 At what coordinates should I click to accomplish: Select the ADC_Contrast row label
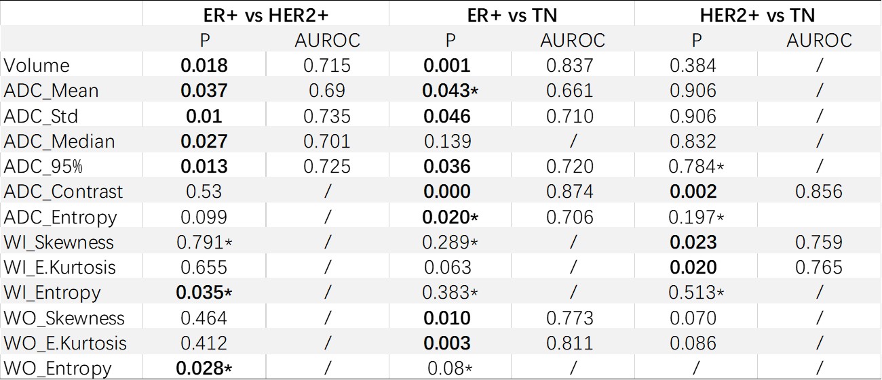64,192
